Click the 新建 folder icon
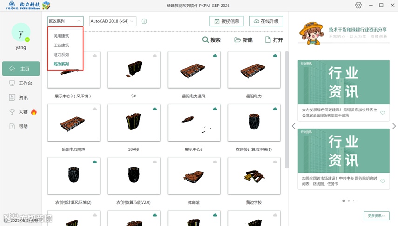 (x=237, y=40)
